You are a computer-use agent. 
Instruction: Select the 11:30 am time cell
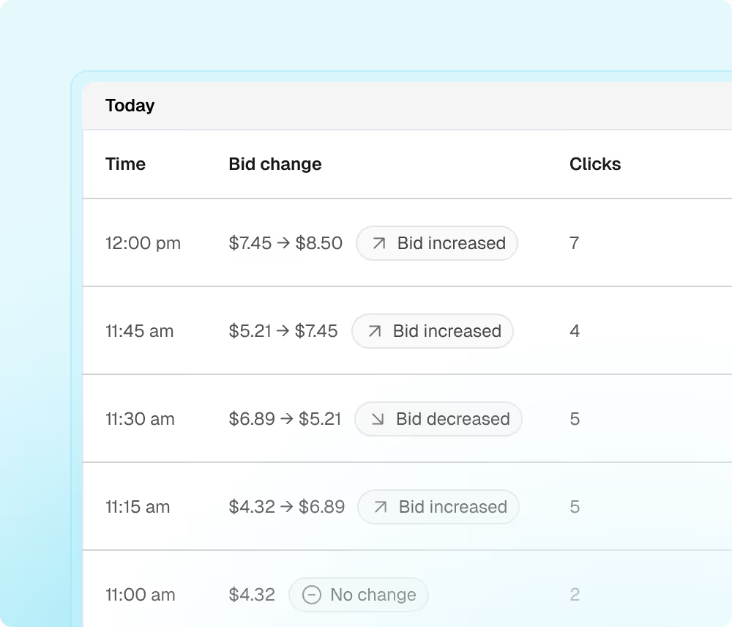[140, 419]
